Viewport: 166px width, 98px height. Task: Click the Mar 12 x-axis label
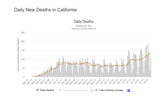[25, 82]
